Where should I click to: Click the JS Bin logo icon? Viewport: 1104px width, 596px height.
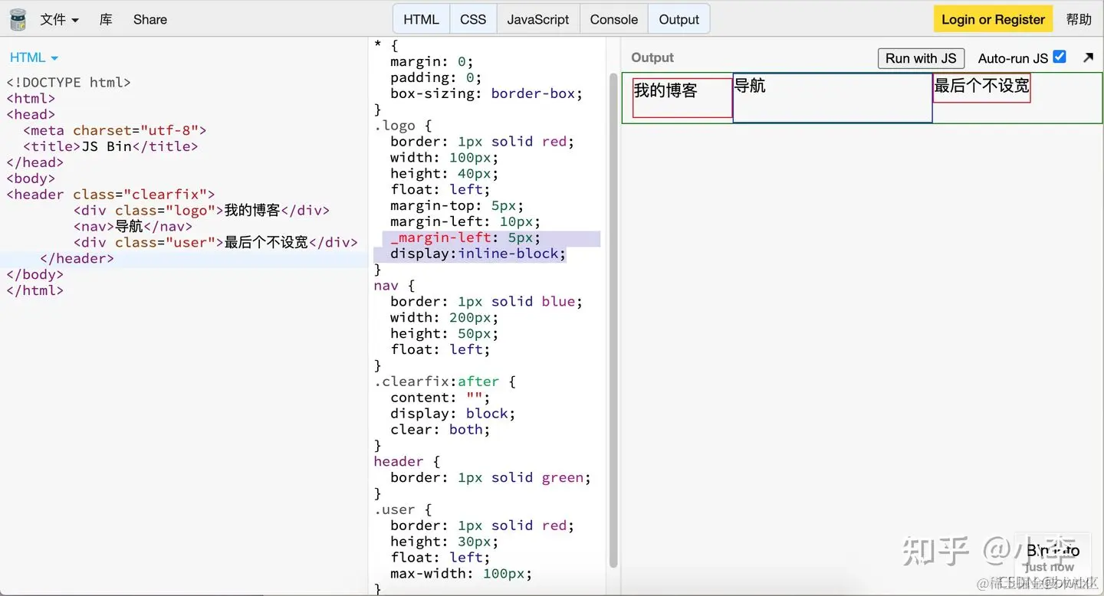[17, 19]
